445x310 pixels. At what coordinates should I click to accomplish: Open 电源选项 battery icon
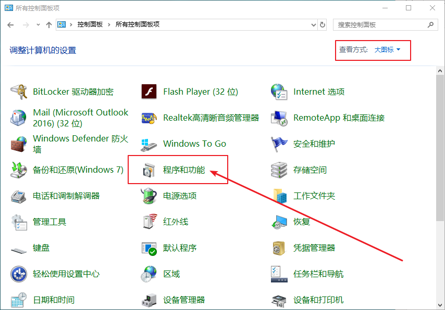pyautogui.click(x=149, y=196)
